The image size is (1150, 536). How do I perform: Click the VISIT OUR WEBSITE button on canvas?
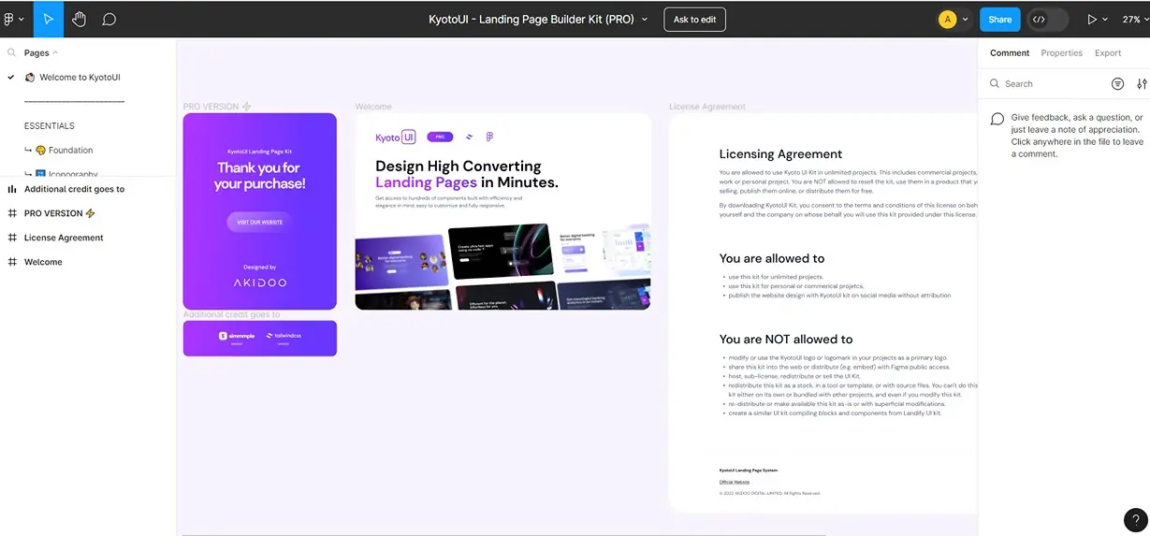click(259, 222)
